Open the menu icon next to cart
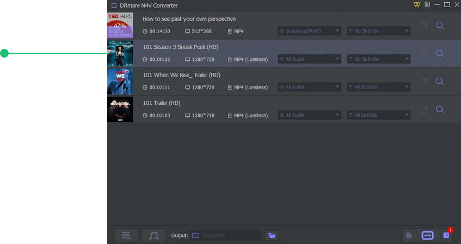The width and height of the screenshot is (461, 244). (427, 5)
